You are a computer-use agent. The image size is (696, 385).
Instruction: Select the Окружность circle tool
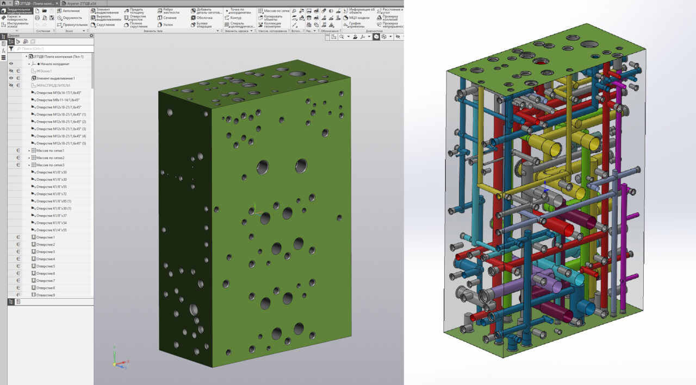pos(69,18)
